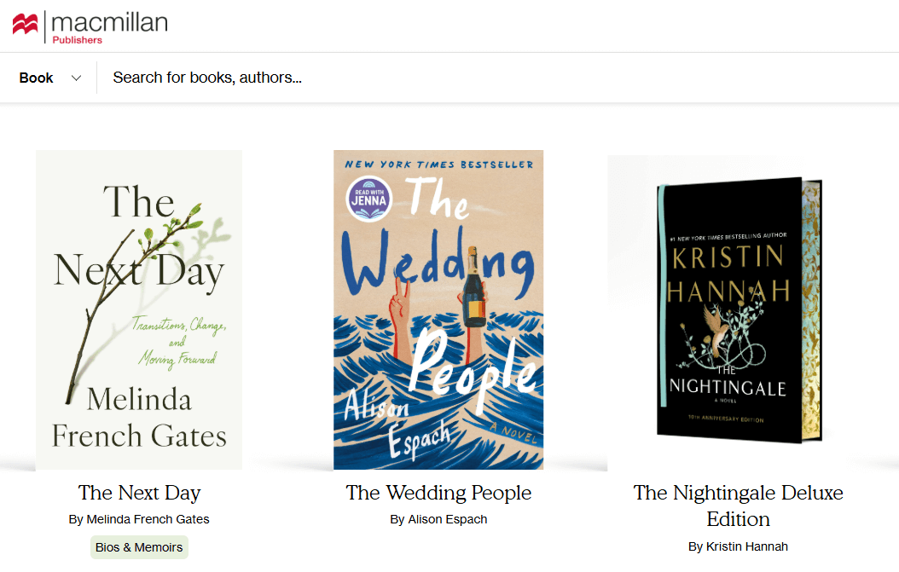Screen dimensions: 899x572
Task: Click The Wedding People title link
Action: tap(438, 492)
